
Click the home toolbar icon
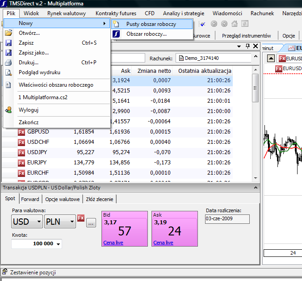pos(235,24)
